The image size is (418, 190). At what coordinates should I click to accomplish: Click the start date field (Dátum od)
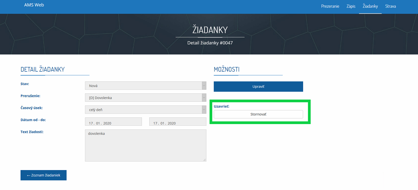(113, 122)
